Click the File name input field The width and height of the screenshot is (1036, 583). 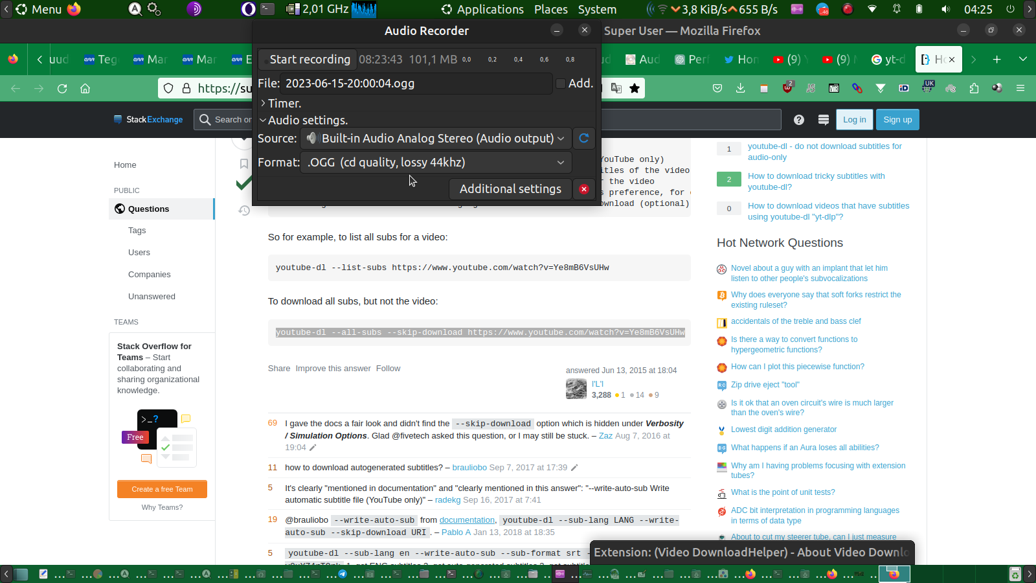tap(416, 84)
